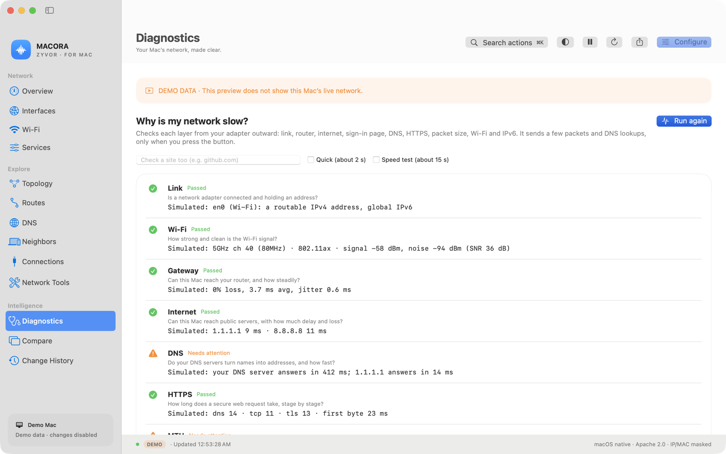Pause live updates with the pause button
The height and width of the screenshot is (454, 726).
590,42
